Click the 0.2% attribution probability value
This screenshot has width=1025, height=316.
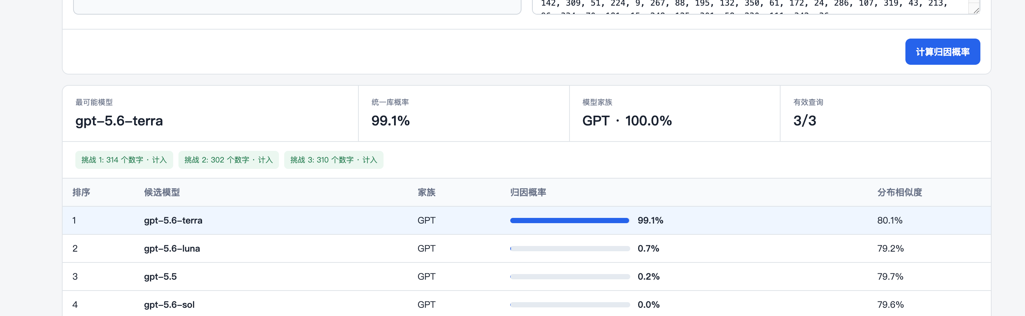click(649, 277)
